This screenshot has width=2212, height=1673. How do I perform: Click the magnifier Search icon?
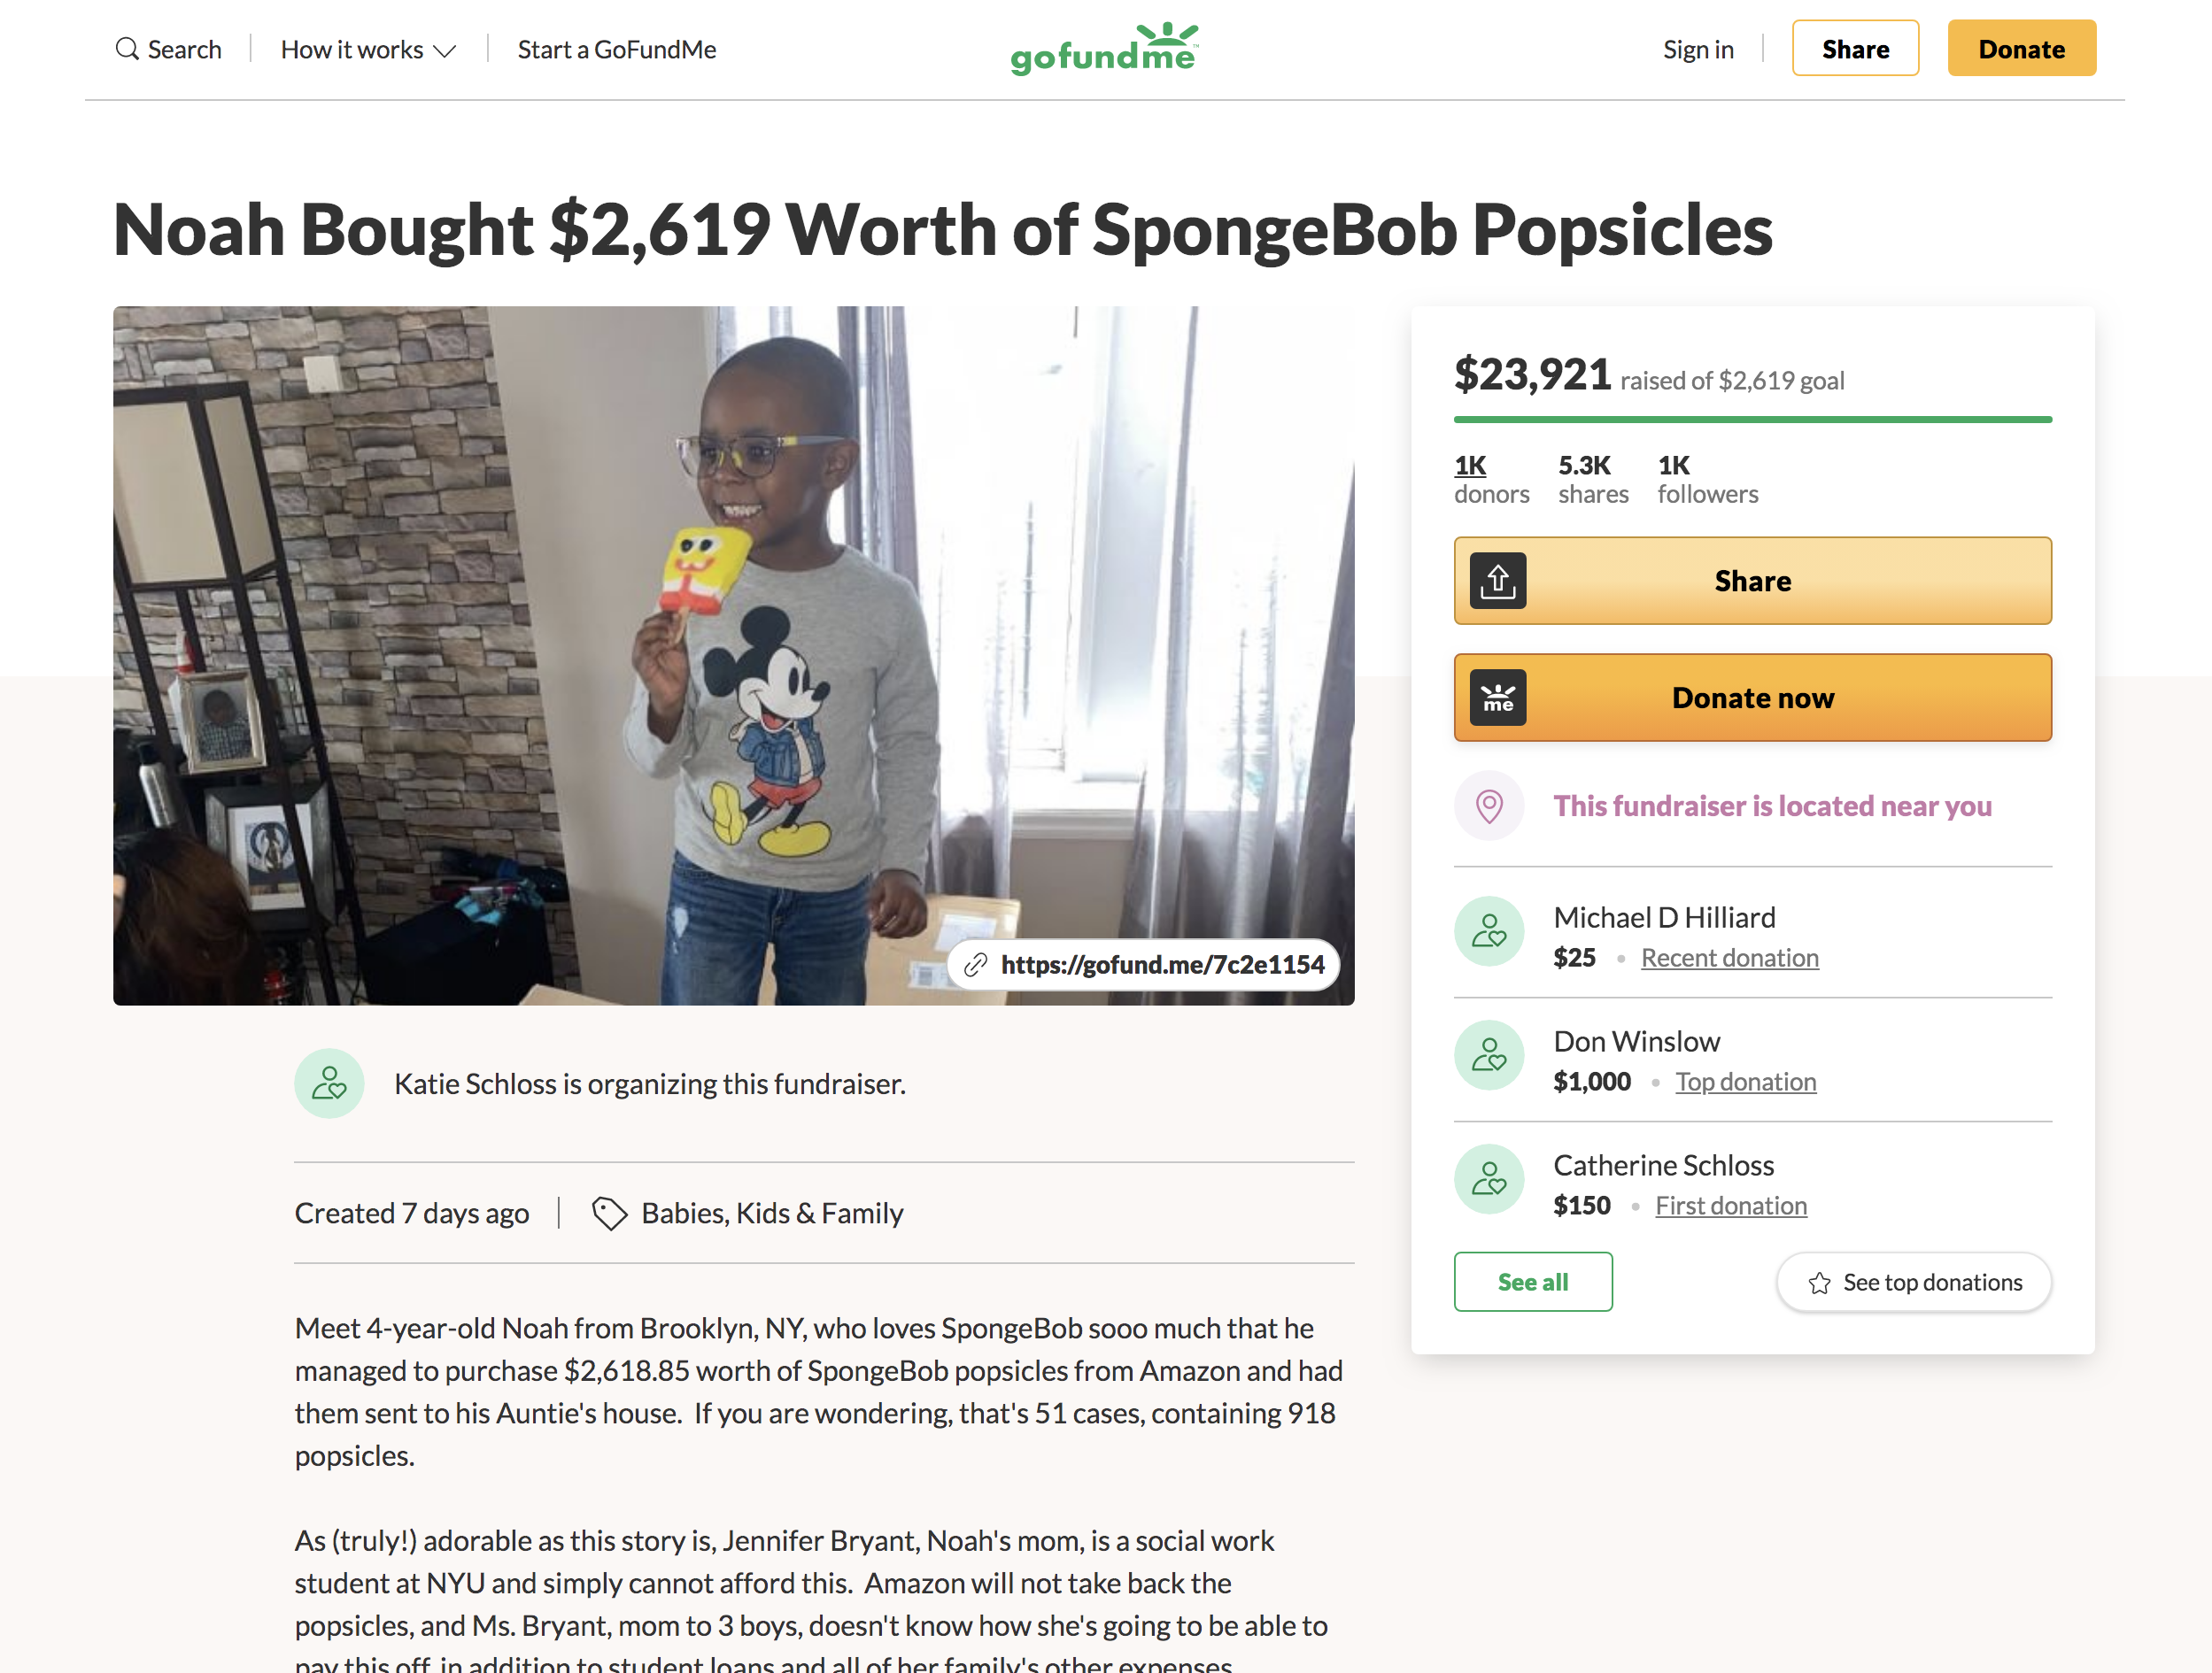point(127,49)
